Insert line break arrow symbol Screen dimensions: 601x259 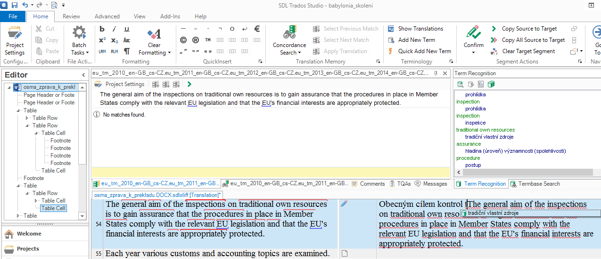tap(245, 29)
